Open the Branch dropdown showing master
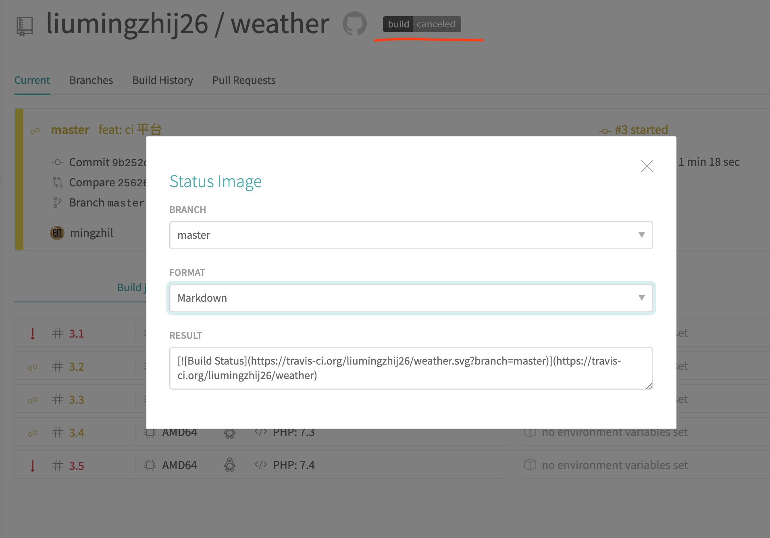The image size is (770, 538). [x=411, y=235]
